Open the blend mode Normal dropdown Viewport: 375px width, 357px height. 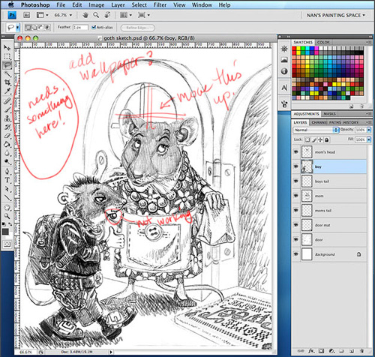[316, 130]
